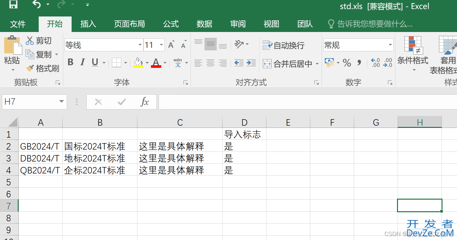This screenshot has width=457, height=240.
Task: Undo the last action
Action: tap(37, 4)
